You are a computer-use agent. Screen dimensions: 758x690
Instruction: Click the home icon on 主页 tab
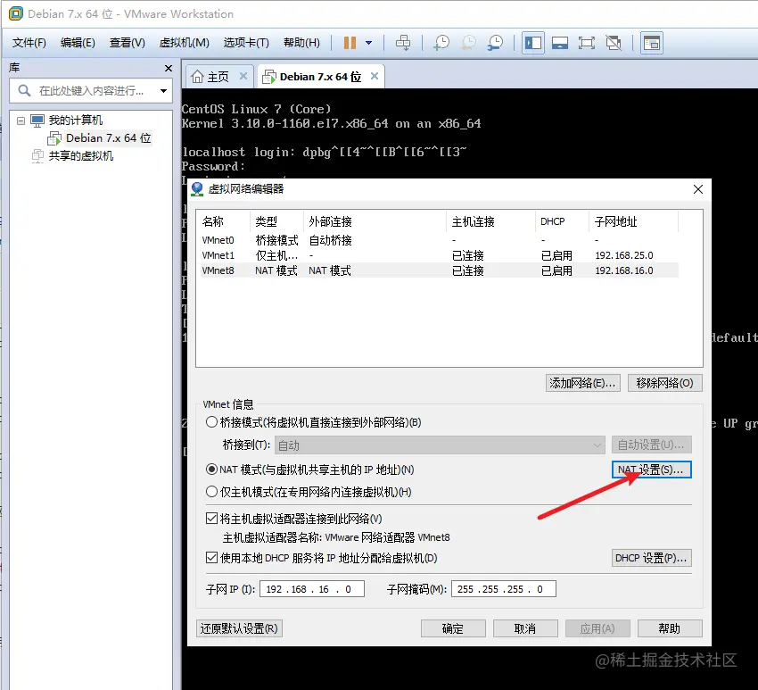(x=197, y=77)
